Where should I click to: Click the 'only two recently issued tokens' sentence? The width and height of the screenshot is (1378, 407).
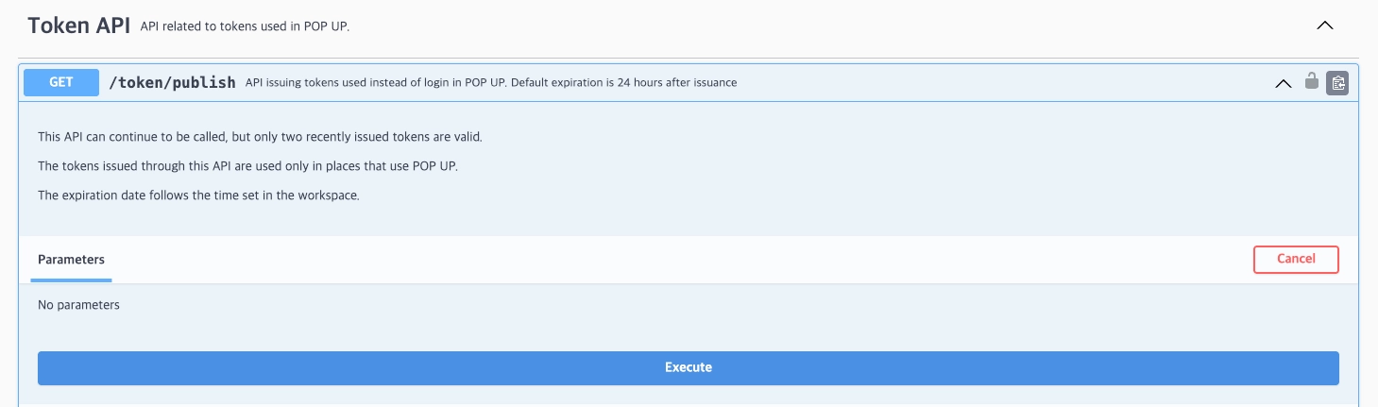[260, 137]
